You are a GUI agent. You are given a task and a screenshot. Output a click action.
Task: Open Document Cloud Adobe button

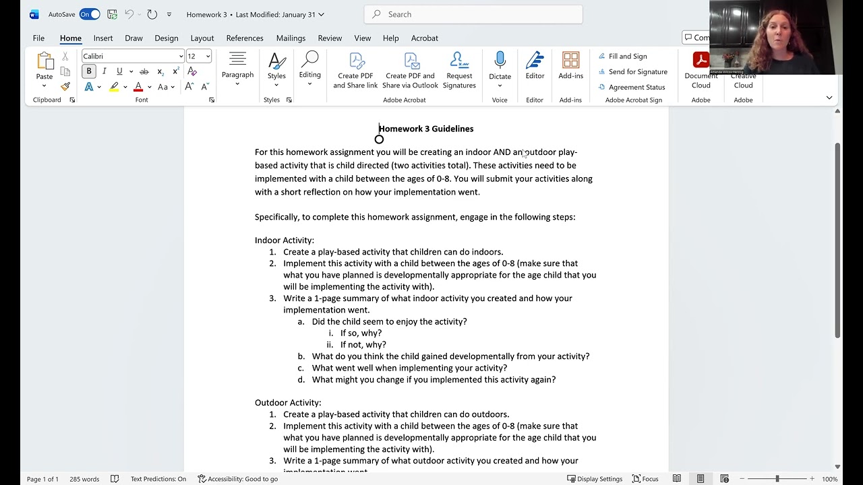(x=701, y=70)
